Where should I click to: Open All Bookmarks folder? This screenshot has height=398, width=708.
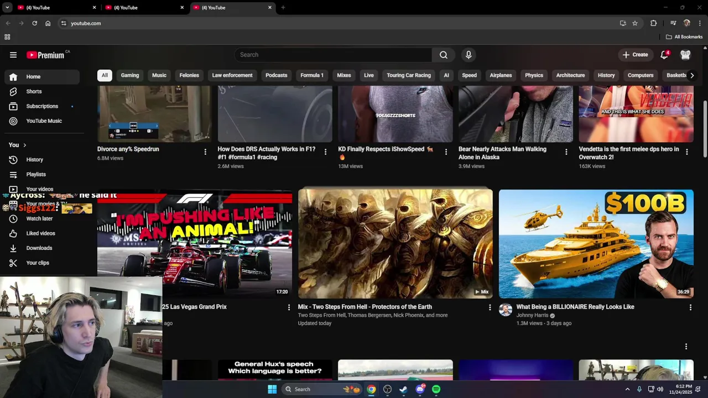(684, 37)
